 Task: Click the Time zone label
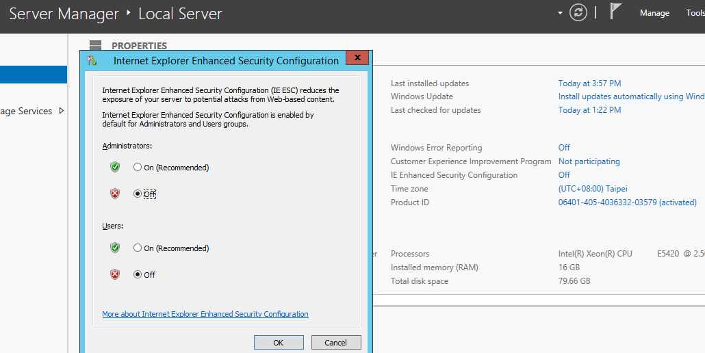pos(409,189)
